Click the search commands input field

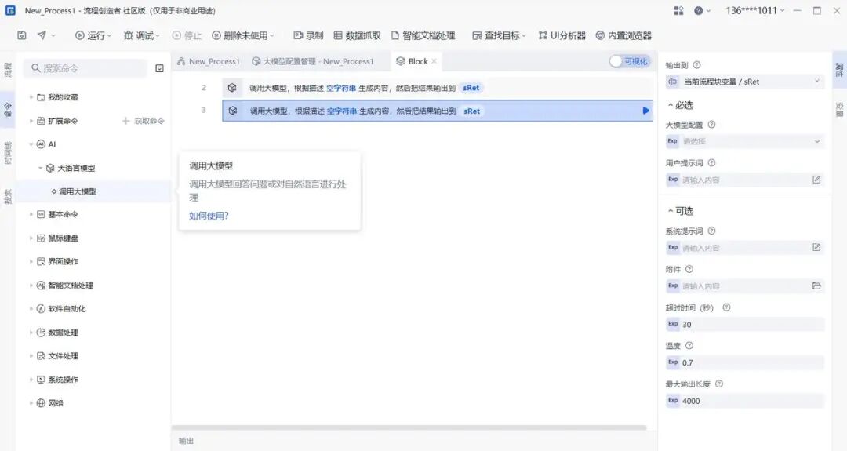(85, 68)
